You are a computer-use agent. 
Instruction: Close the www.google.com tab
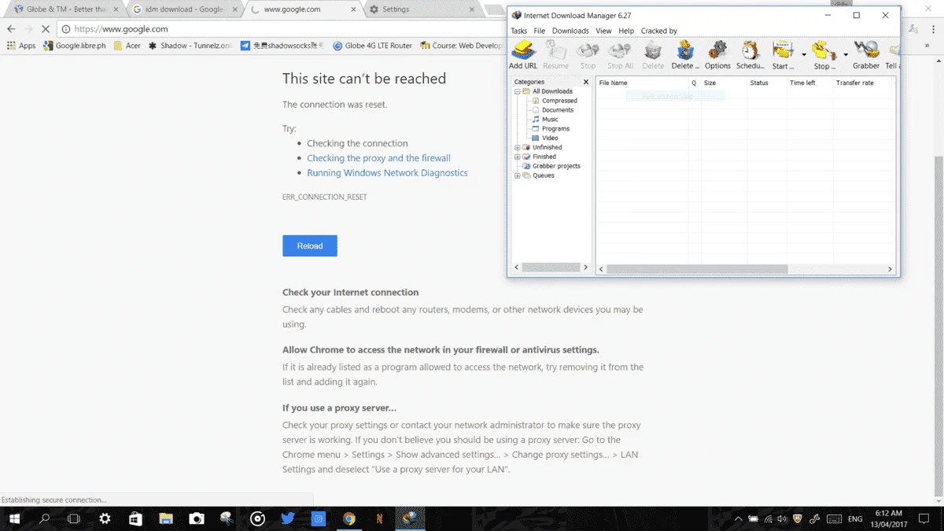point(353,9)
